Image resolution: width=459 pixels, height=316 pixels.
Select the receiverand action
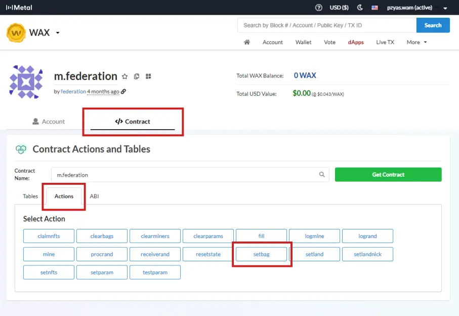(x=155, y=254)
